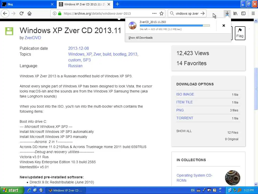The width and height of the screenshot is (258, 194).
Task: Click the gears collection thumbnail
Action: [x=233, y=178]
